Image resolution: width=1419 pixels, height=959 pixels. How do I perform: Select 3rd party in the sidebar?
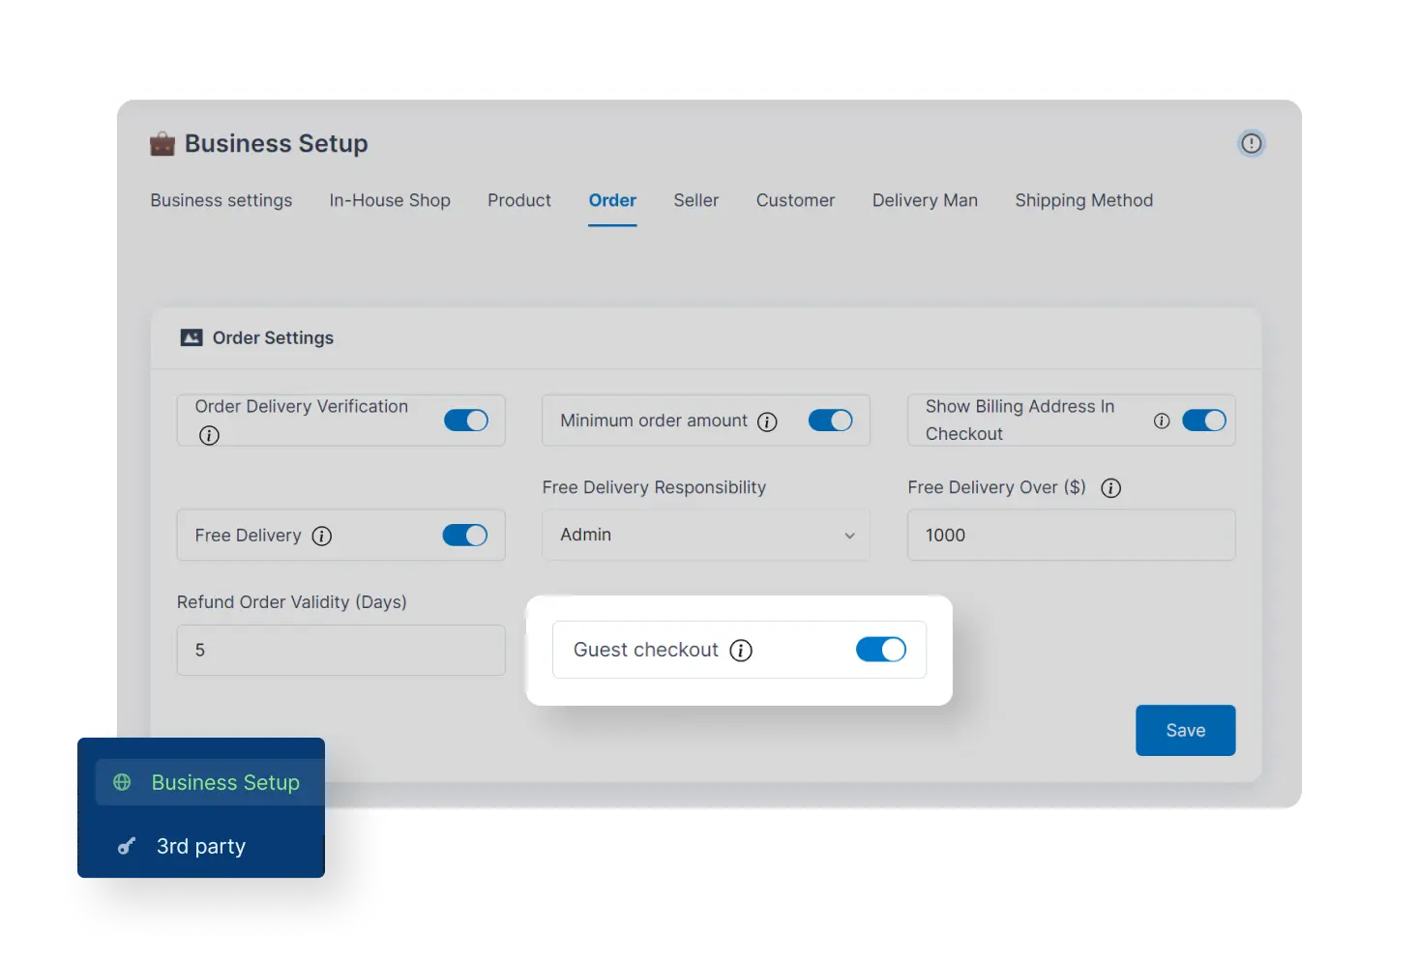point(200,846)
